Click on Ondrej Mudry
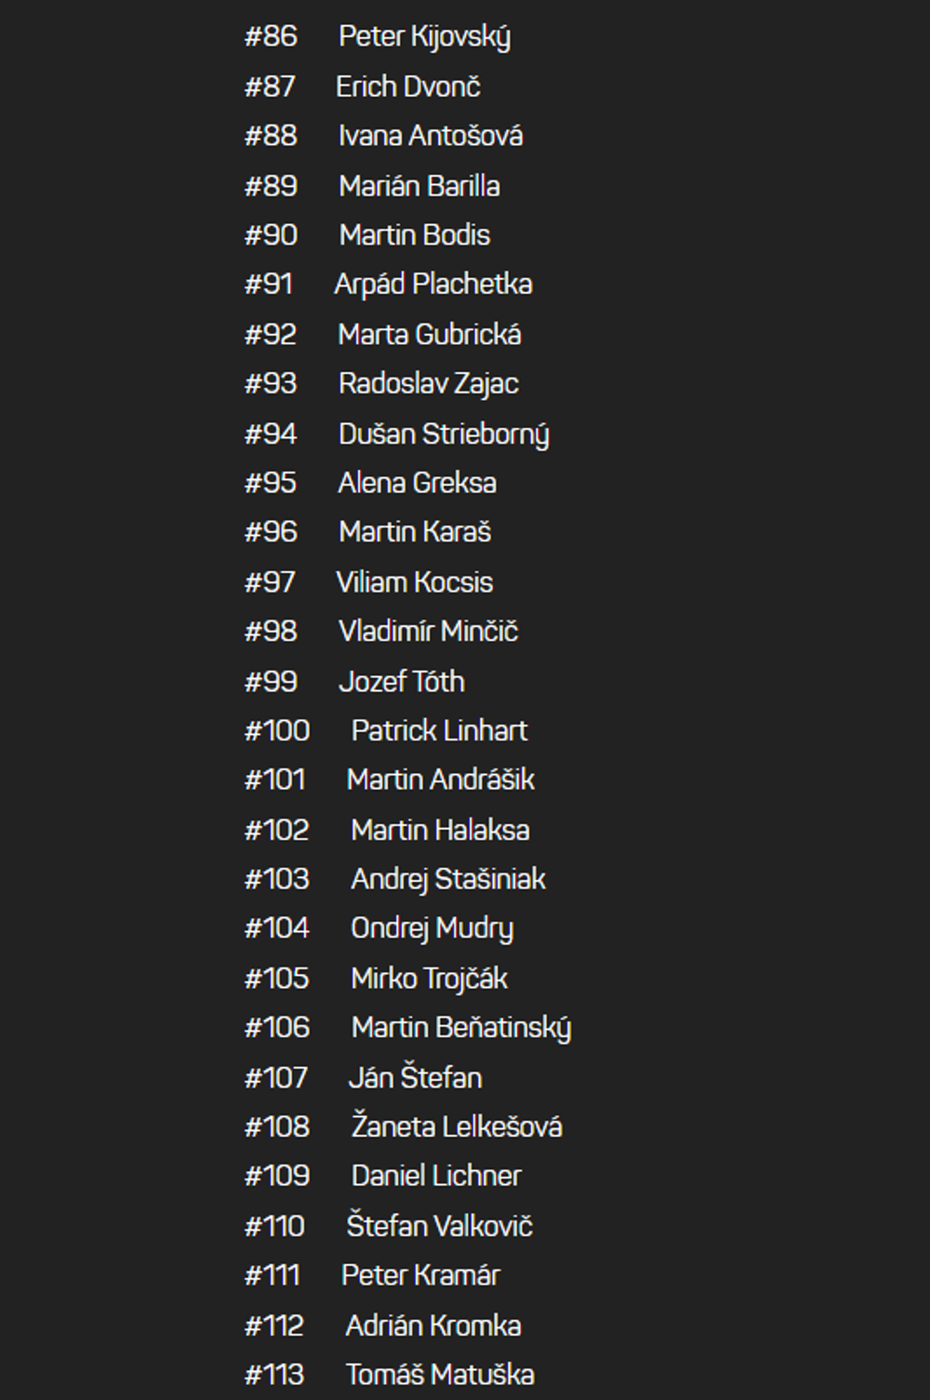Image resolution: width=930 pixels, height=1400 pixels. [x=432, y=928]
